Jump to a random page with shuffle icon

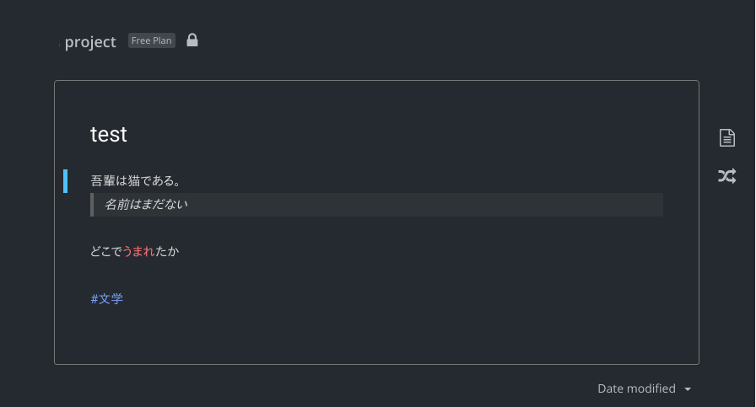(x=726, y=176)
